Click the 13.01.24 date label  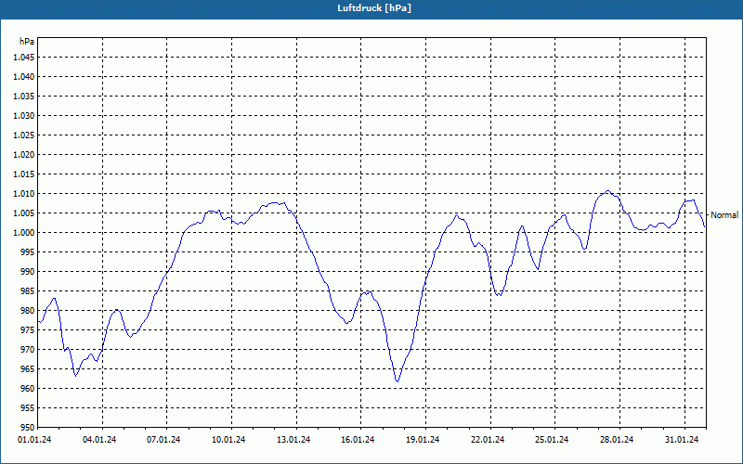click(293, 440)
